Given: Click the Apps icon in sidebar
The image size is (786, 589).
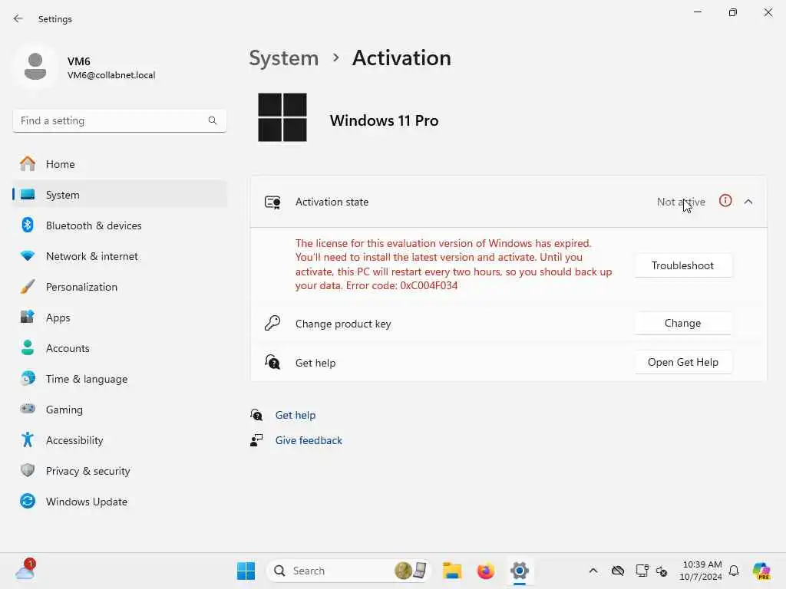Looking at the screenshot, I should tap(28, 317).
